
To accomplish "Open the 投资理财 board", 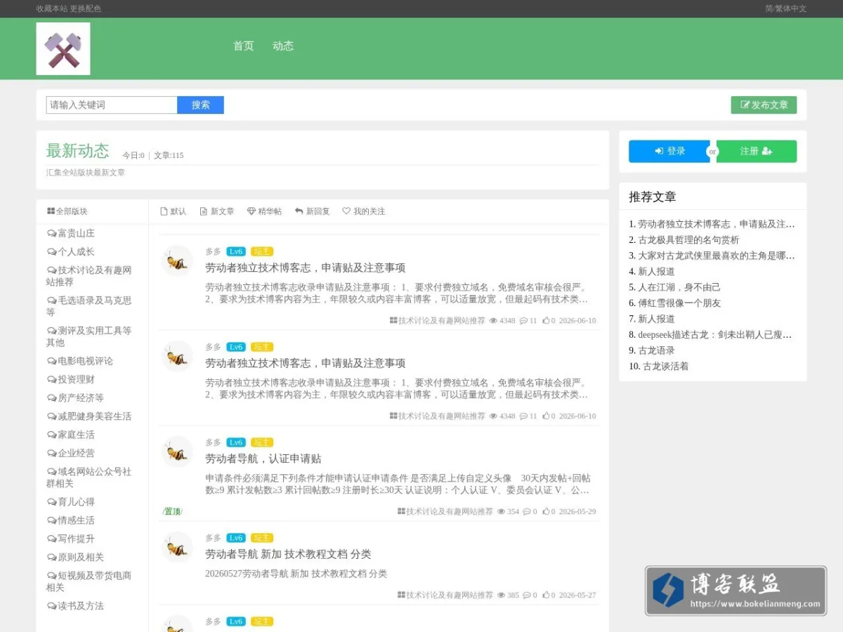I will (x=71, y=379).
